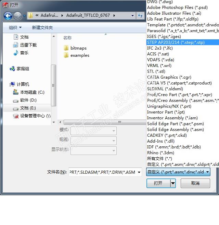The width and height of the screenshot is (219, 225).
Task: Click the 打开 button
Action: (158, 183)
